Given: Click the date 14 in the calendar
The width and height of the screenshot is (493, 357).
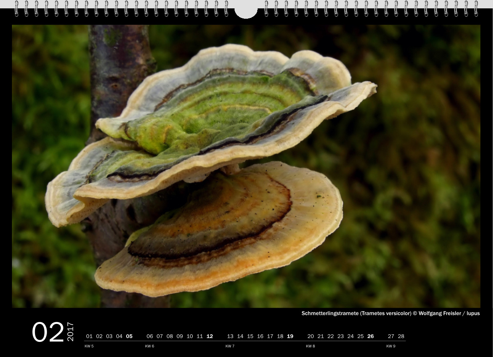Looking at the screenshot, I should click(240, 336).
